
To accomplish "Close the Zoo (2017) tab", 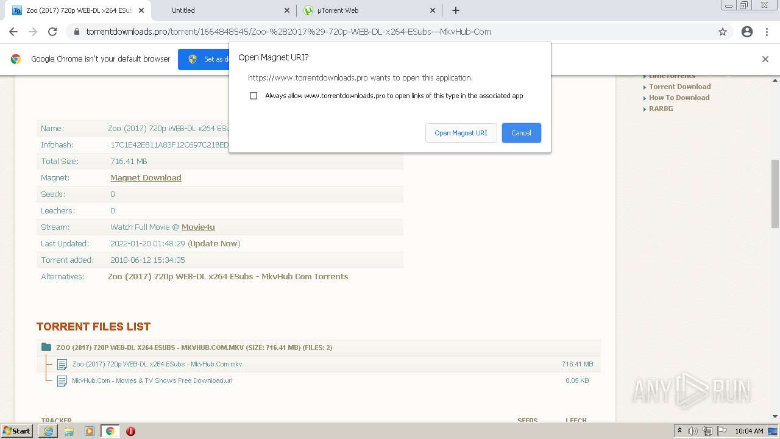I will (141, 10).
